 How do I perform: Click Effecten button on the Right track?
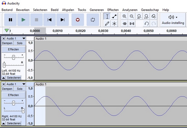click(13, 95)
